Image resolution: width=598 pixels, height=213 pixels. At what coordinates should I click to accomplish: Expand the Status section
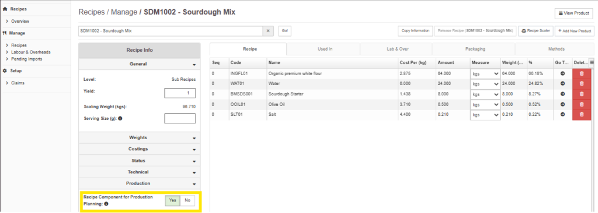(139, 161)
